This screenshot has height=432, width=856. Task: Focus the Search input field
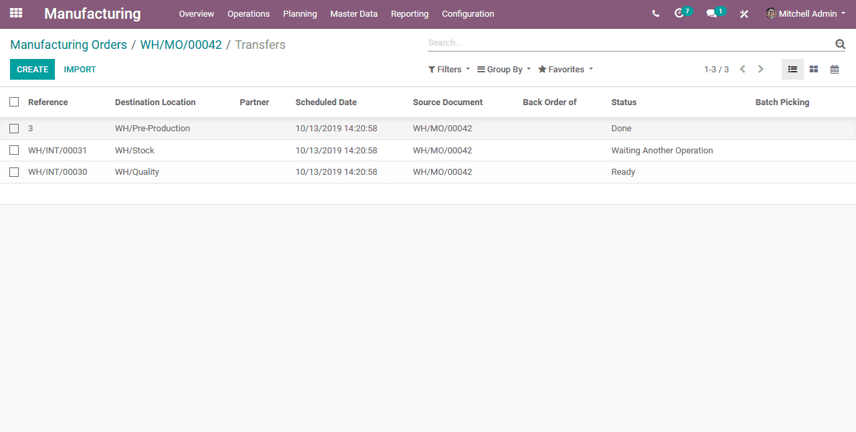click(629, 43)
